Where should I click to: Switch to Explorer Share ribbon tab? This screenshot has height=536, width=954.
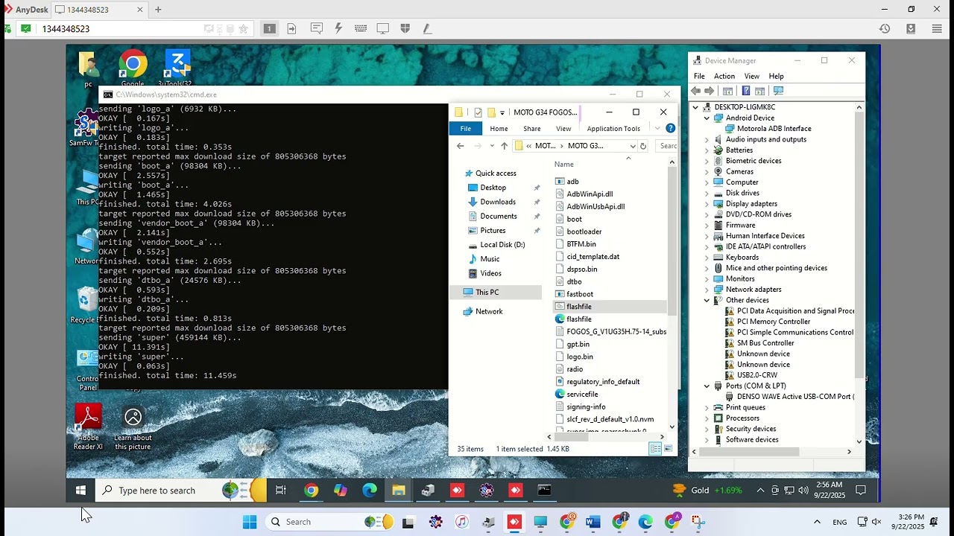coord(532,128)
